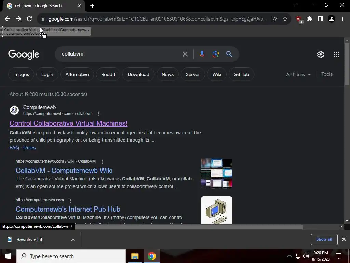Image resolution: width=350 pixels, height=263 pixels.
Task: Click the Chrome taskbar icon
Action: (151, 256)
